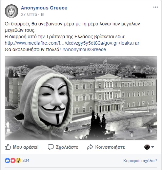Open the Guy Fawkes mask parliament photo
The width and height of the screenshot is (162, 170).
point(81,98)
